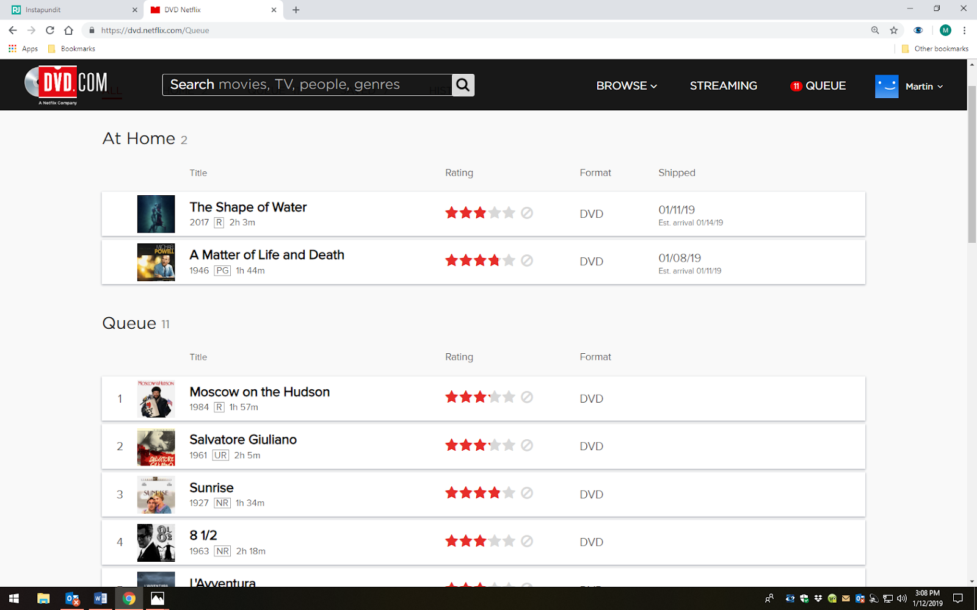Viewport: 977px width, 610px height.
Task: Click the DVD.com logo
Action: pyautogui.click(x=66, y=85)
